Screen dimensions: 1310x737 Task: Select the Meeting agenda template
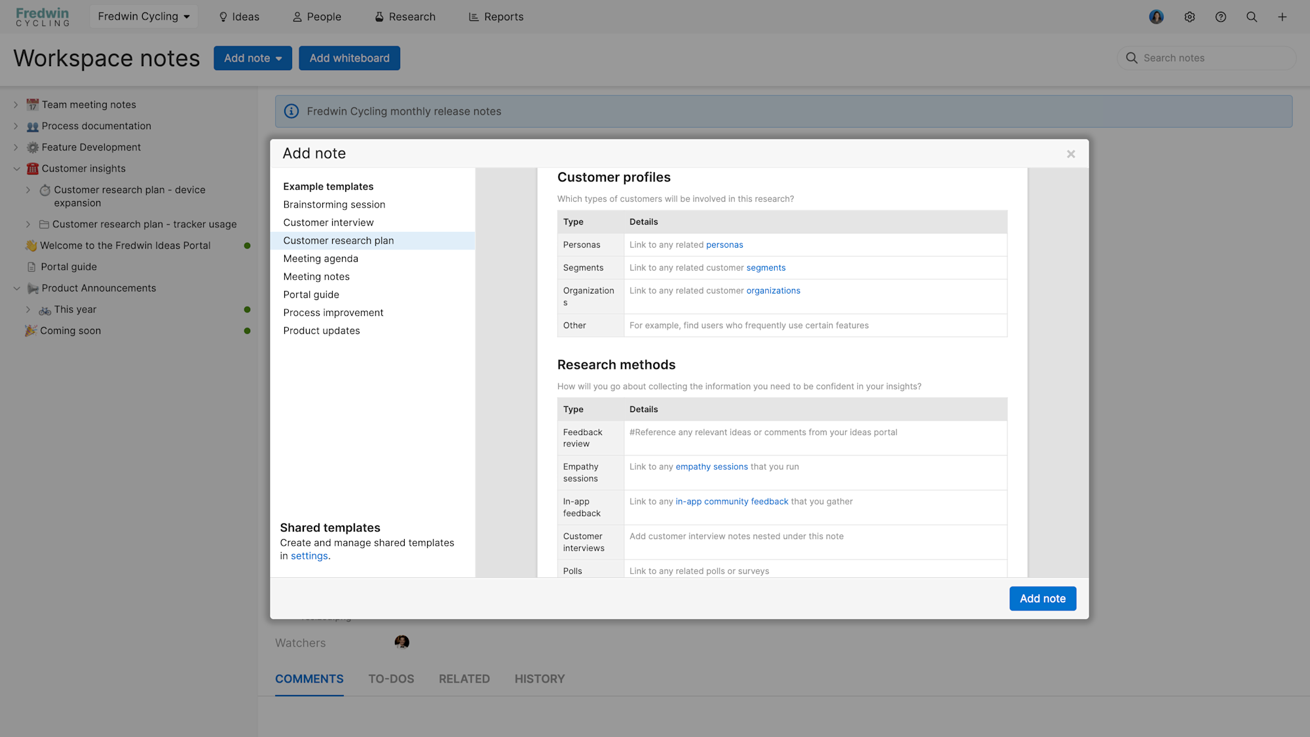320,259
